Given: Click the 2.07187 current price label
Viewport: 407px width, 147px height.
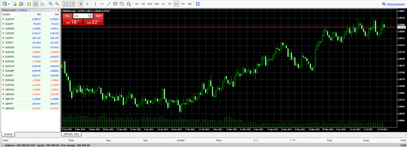Looking at the screenshot, I should (401, 27).
